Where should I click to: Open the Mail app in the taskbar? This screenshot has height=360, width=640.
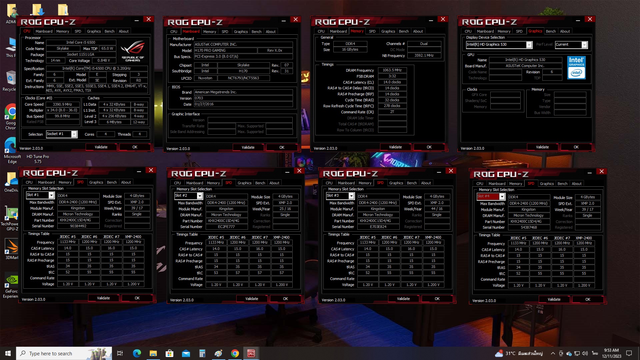click(186, 353)
